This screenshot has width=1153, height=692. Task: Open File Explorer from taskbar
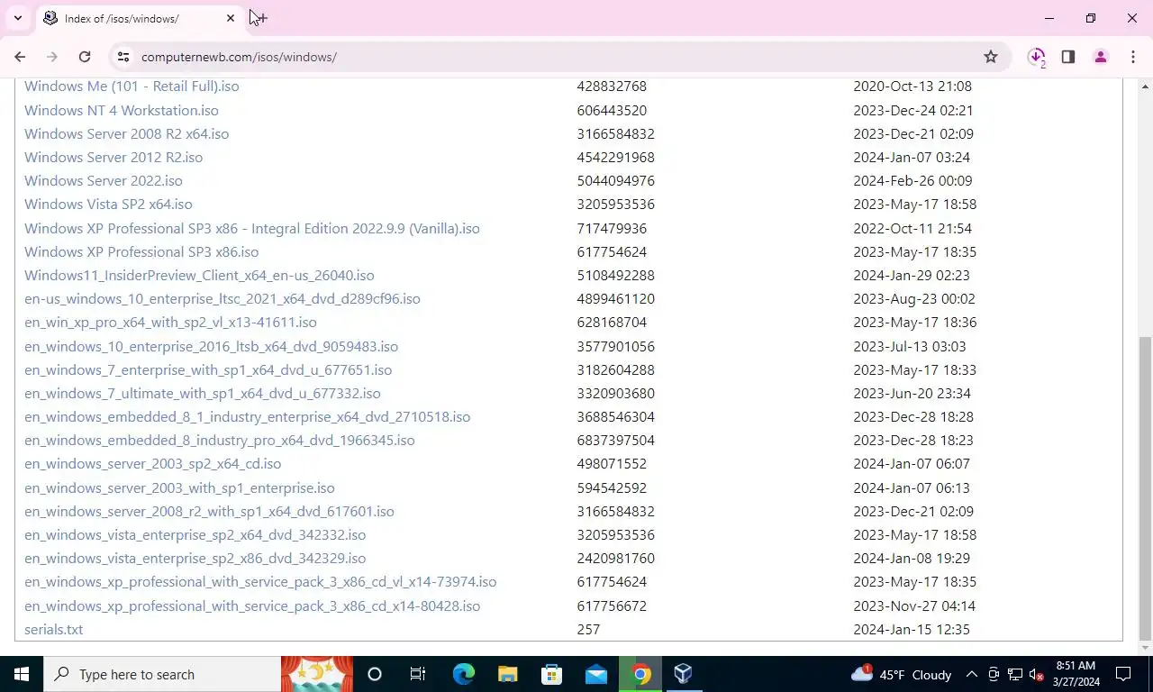click(x=507, y=674)
